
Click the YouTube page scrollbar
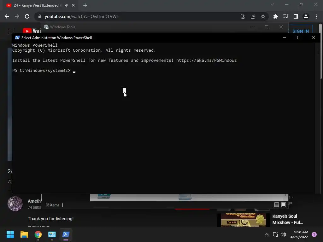(320, 51)
